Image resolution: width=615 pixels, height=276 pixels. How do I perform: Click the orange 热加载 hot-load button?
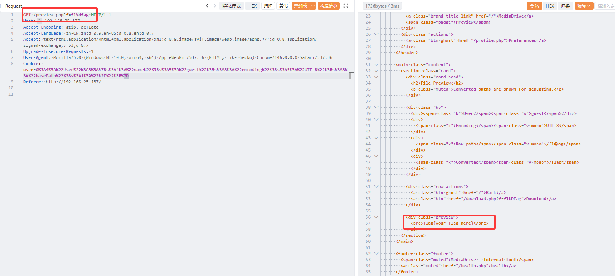[300, 6]
